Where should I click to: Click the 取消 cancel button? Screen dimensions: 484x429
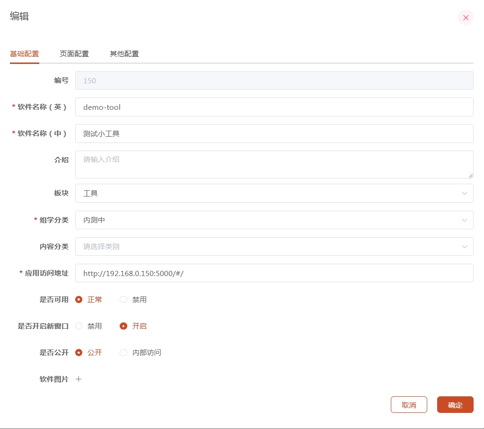[x=409, y=404]
